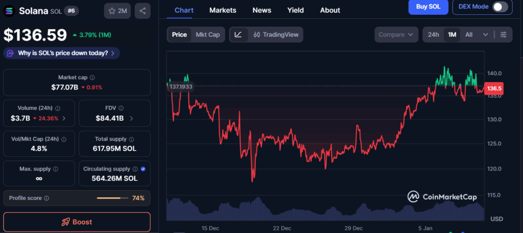Open the Compare dropdown
The image size is (523, 233).
click(x=396, y=35)
